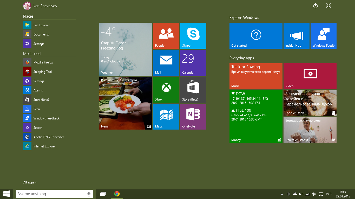Open the Power options button
This screenshot has width=355, height=199.
pos(315,6)
